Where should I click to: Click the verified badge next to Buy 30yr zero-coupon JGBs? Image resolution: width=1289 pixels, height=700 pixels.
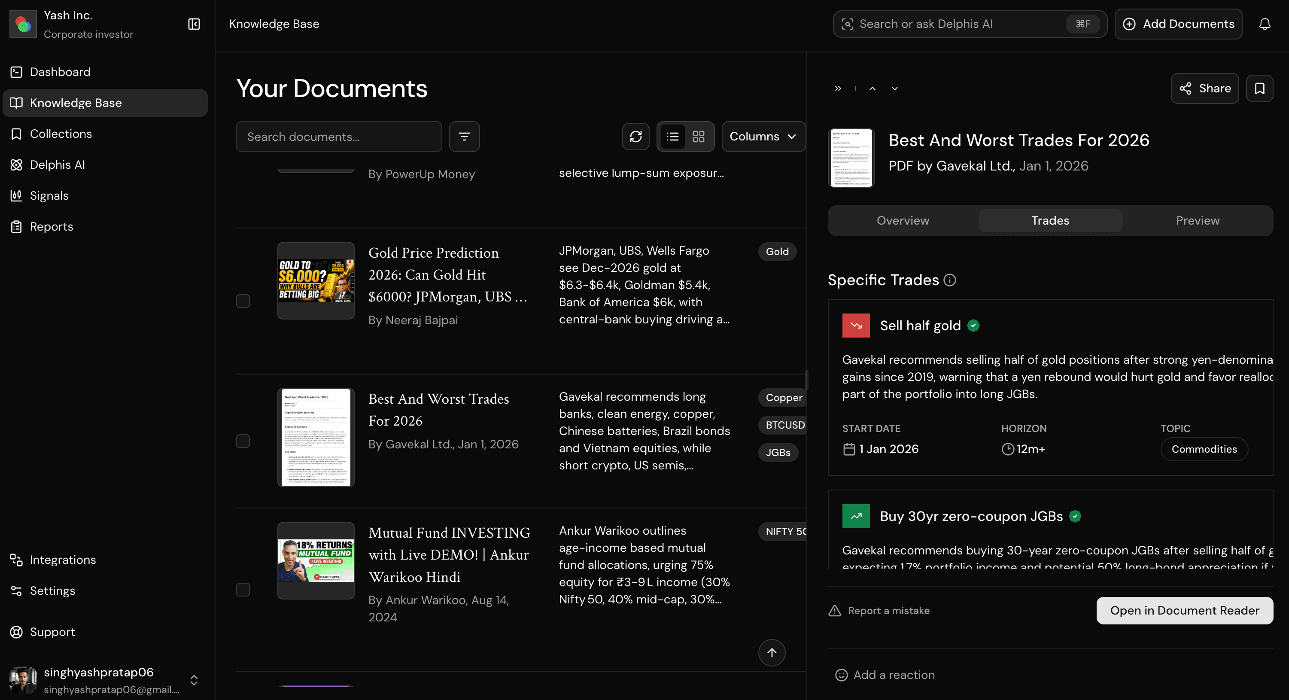coord(1075,516)
